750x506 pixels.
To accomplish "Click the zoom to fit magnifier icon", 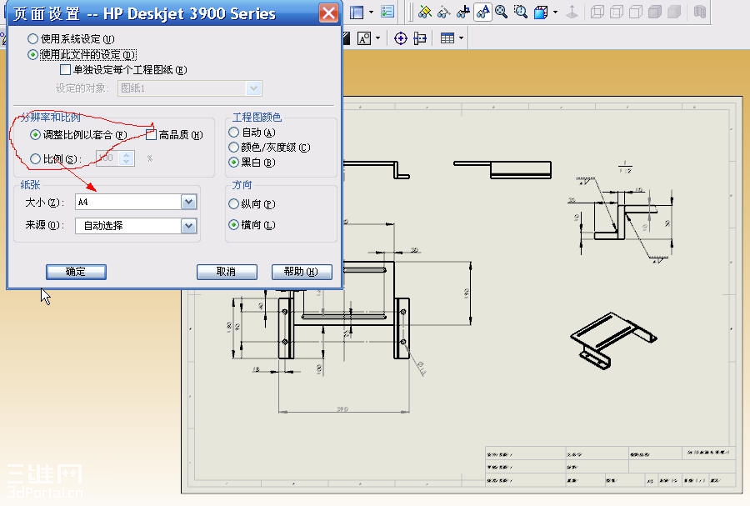I will 502,12.
